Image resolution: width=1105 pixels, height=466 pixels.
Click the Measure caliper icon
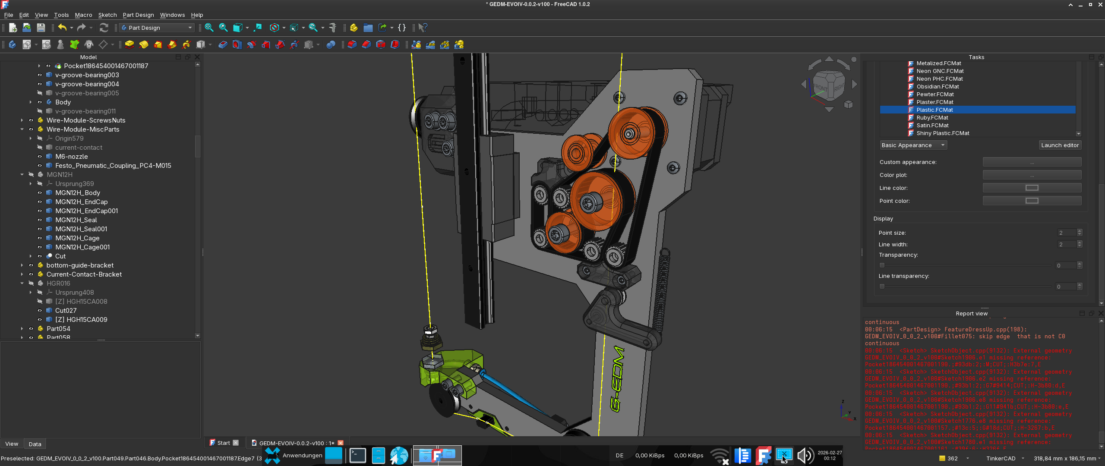(333, 28)
